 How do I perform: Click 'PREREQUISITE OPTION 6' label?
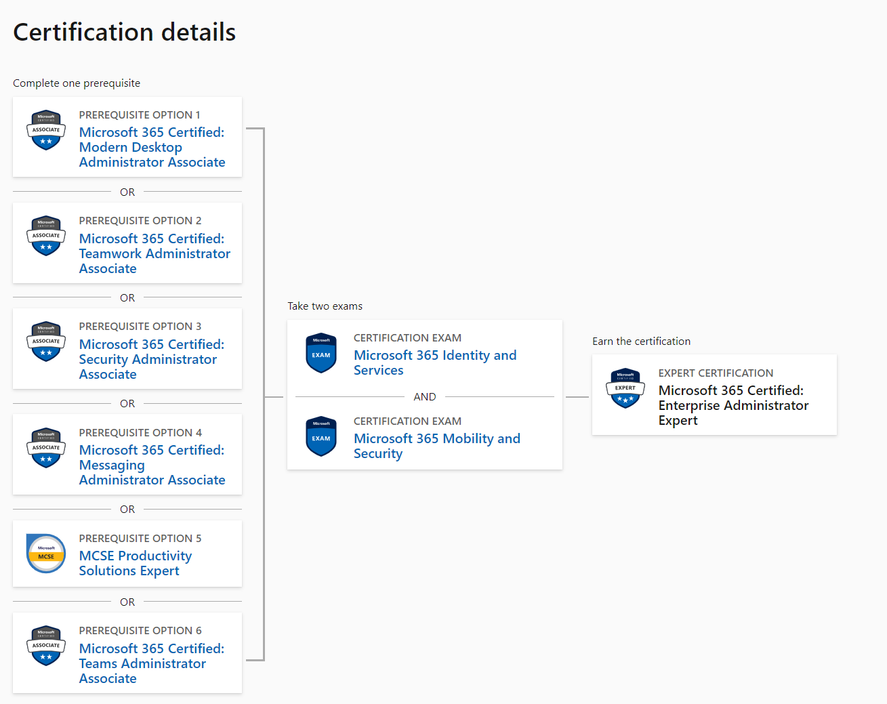pyautogui.click(x=140, y=630)
